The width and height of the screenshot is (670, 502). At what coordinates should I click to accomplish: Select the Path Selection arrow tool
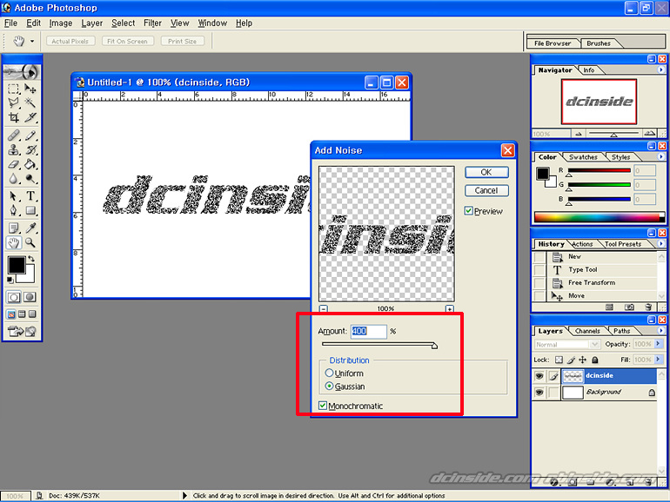14,196
